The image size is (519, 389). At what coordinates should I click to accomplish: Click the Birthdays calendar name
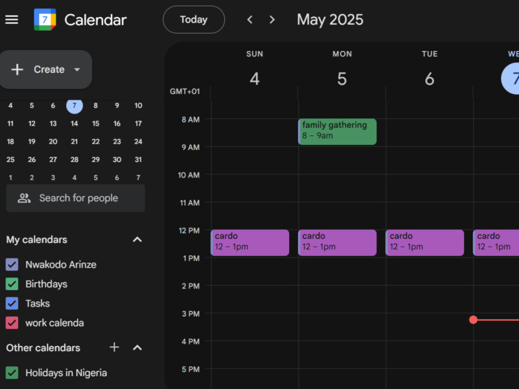point(46,284)
